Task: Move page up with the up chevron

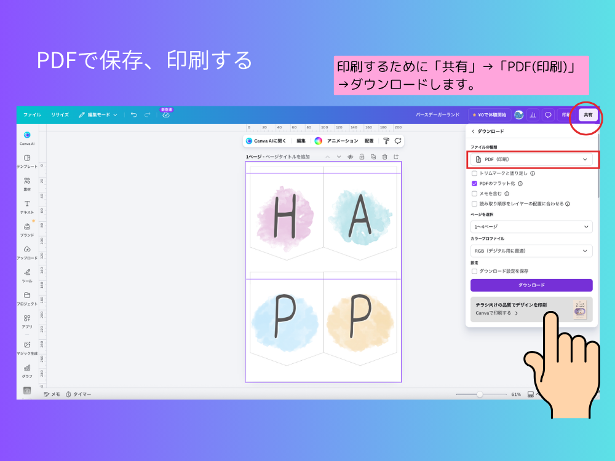Action: click(x=328, y=157)
